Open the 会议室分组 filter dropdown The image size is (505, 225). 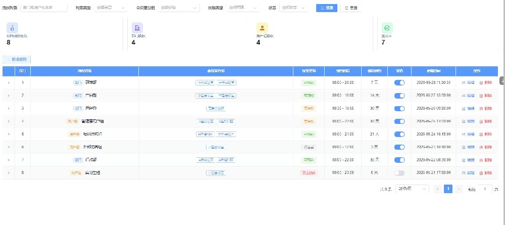tap(179, 8)
